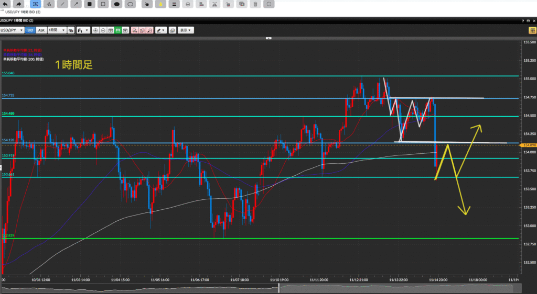Click the undo arrow in top toolbar
Viewport: 537px width, 294px height.
coord(5,4)
